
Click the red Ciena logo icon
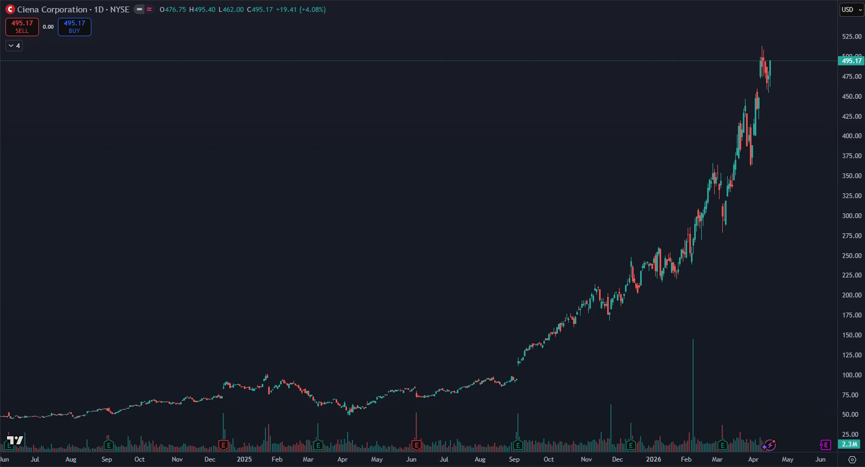coord(10,9)
